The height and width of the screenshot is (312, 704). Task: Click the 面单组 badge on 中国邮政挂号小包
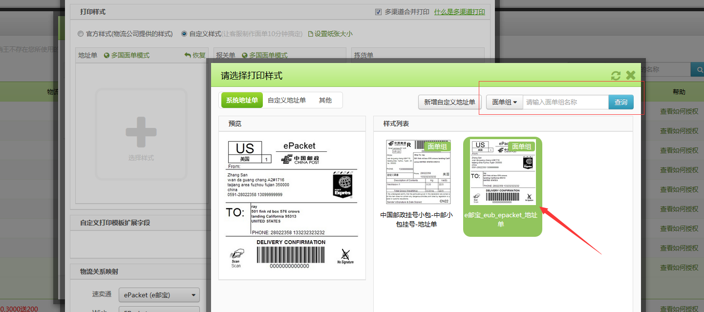(x=437, y=146)
